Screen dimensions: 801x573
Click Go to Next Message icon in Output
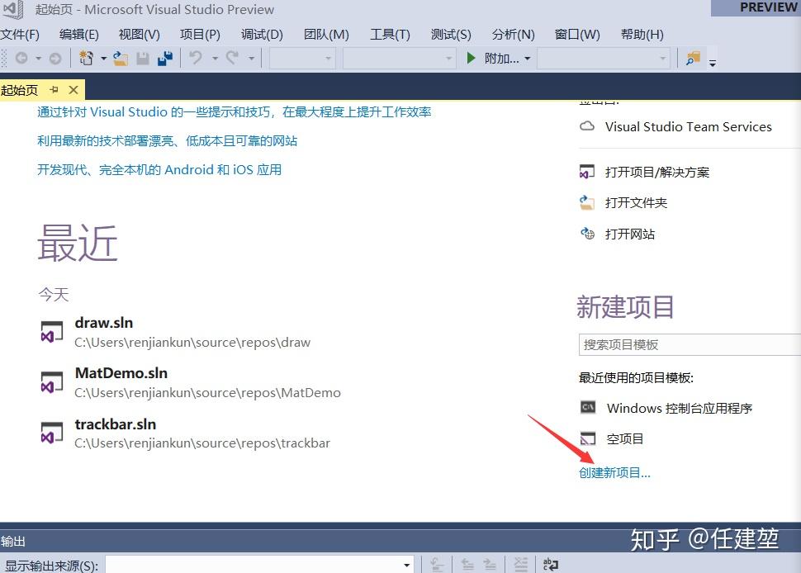tap(490, 564)
